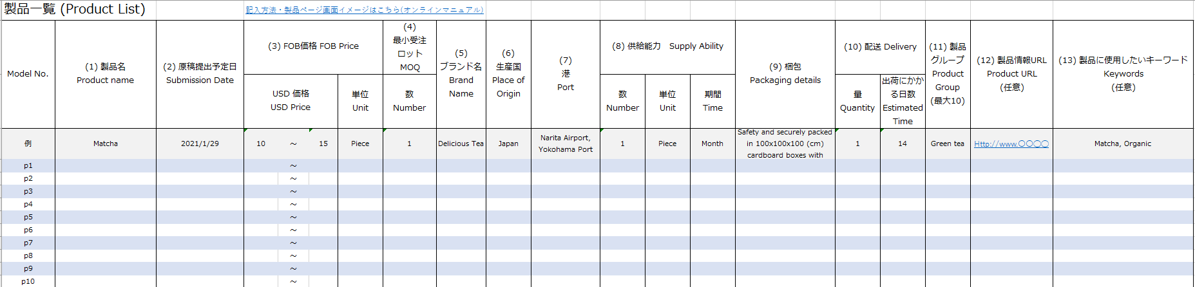Select the p9 row label

click(28, 268)
